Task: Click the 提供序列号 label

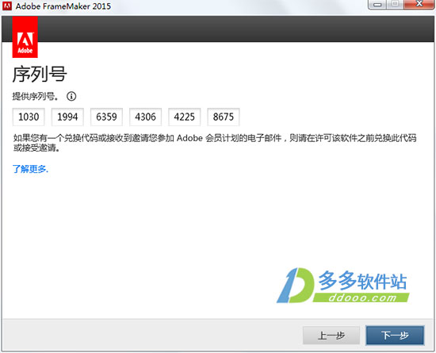Action: [36, 96]
